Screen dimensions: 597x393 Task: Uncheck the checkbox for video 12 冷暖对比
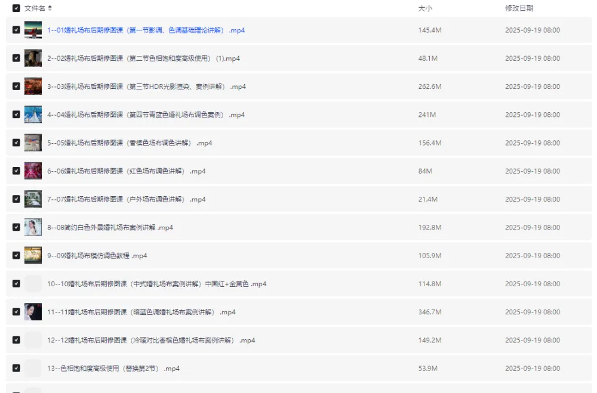point(17,340)
